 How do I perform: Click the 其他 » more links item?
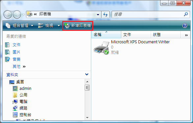click(x=19, y=67)
